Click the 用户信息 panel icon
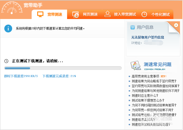Screen dimensions: 183x130 (133, 27)
